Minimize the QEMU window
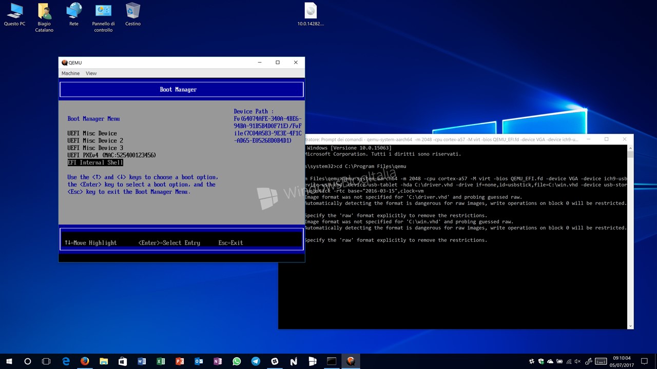Image resolution: width=657 pixels, height=369 pixels. tap(260, 63)
